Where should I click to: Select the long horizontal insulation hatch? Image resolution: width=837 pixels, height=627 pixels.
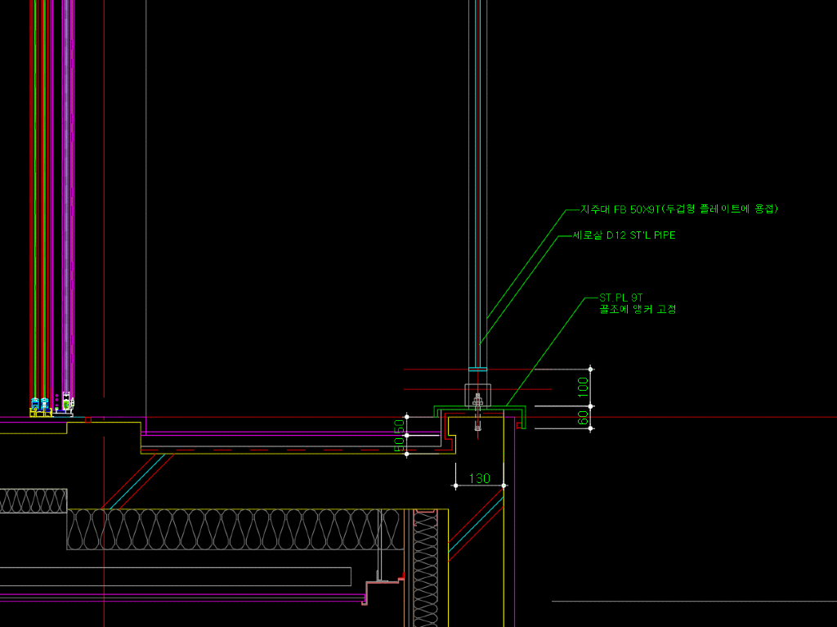point(229,530)
